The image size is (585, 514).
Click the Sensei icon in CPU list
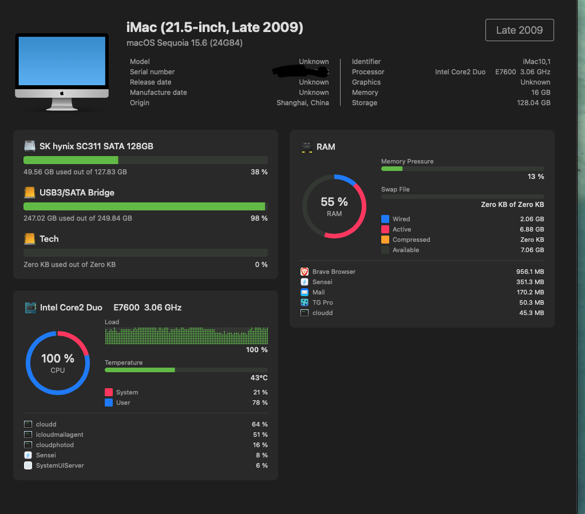point(28,455)
